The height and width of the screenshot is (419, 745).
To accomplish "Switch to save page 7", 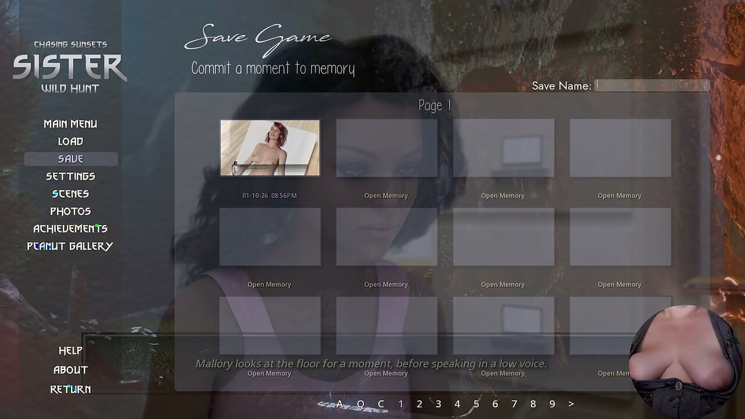I will pos(514,404).
